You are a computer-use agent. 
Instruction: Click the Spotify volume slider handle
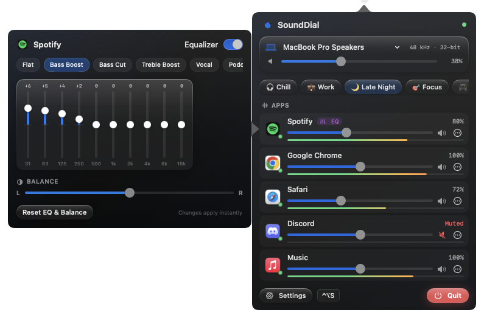[x=346, y=133]
